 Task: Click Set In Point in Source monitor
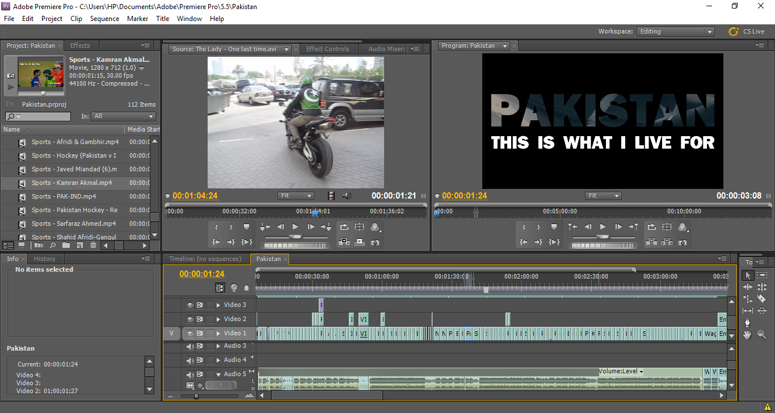216,227
